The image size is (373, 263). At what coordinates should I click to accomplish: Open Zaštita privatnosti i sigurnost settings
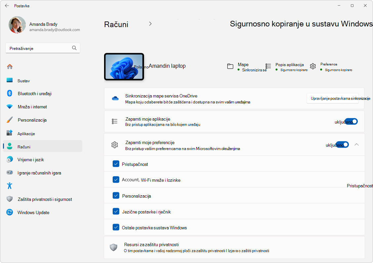pyautogui.click(x=43, y=199)
